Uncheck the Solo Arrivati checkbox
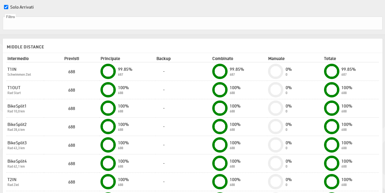Image resolution: width=385 pixels, height=193 pixels. click(x=6, y=7)
